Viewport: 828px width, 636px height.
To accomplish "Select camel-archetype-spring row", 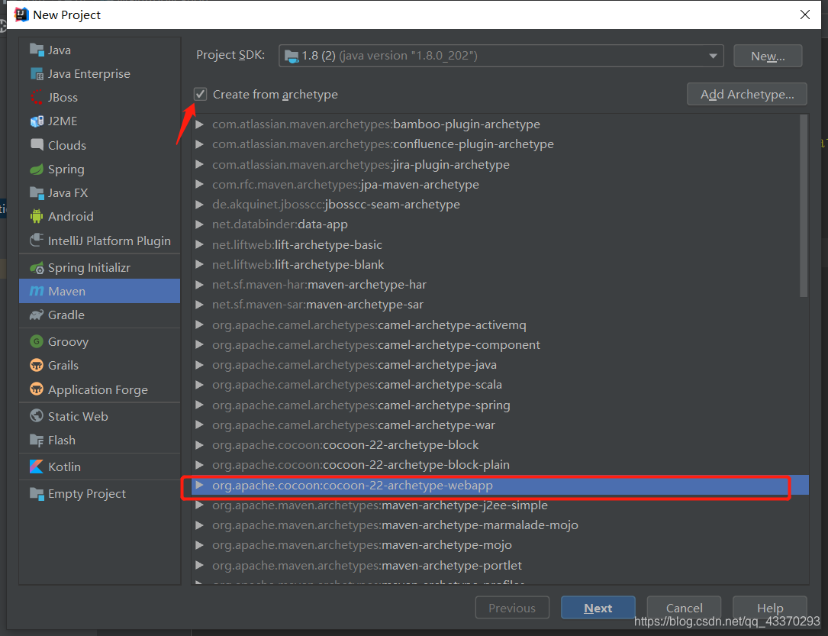I will 500,405.
